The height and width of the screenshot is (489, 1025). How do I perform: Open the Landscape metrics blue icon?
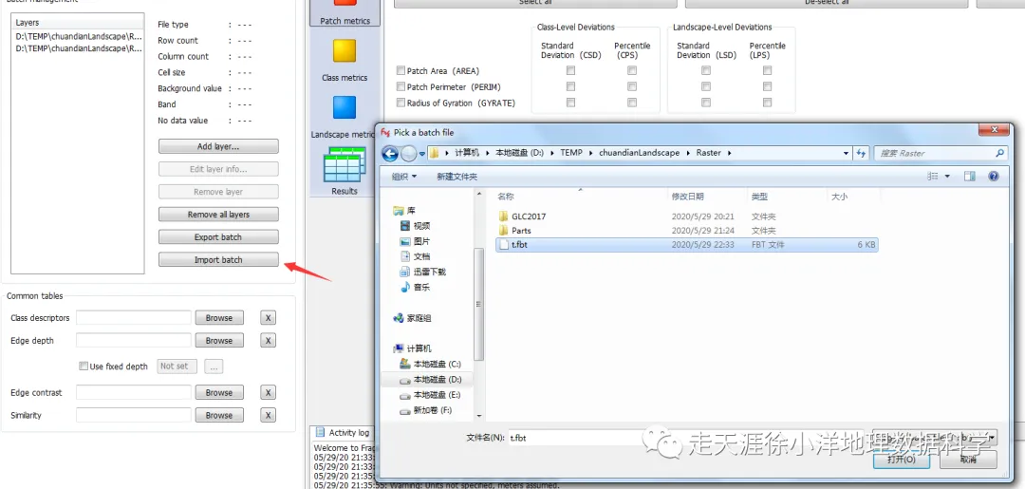[x=345, y=107]
